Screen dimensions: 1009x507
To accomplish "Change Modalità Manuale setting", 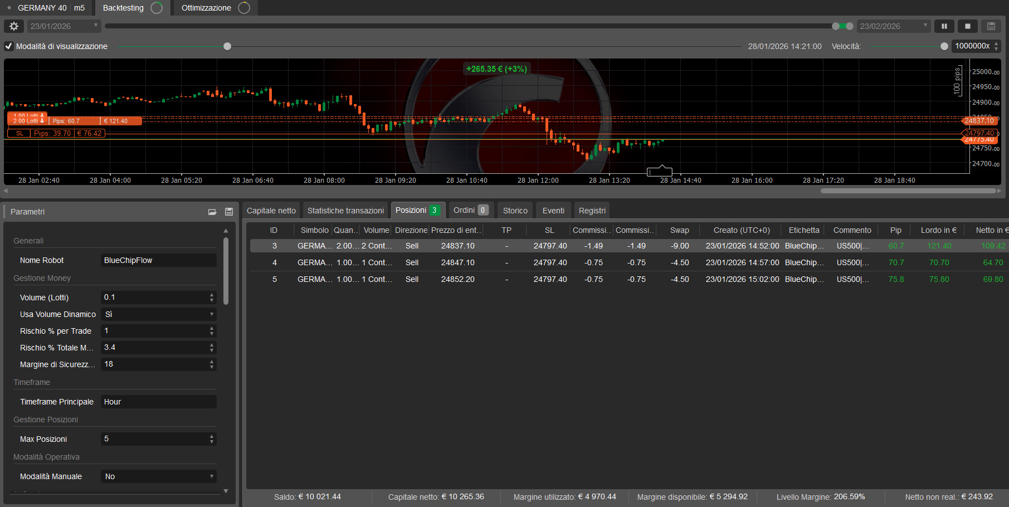I will click(211, 476).
